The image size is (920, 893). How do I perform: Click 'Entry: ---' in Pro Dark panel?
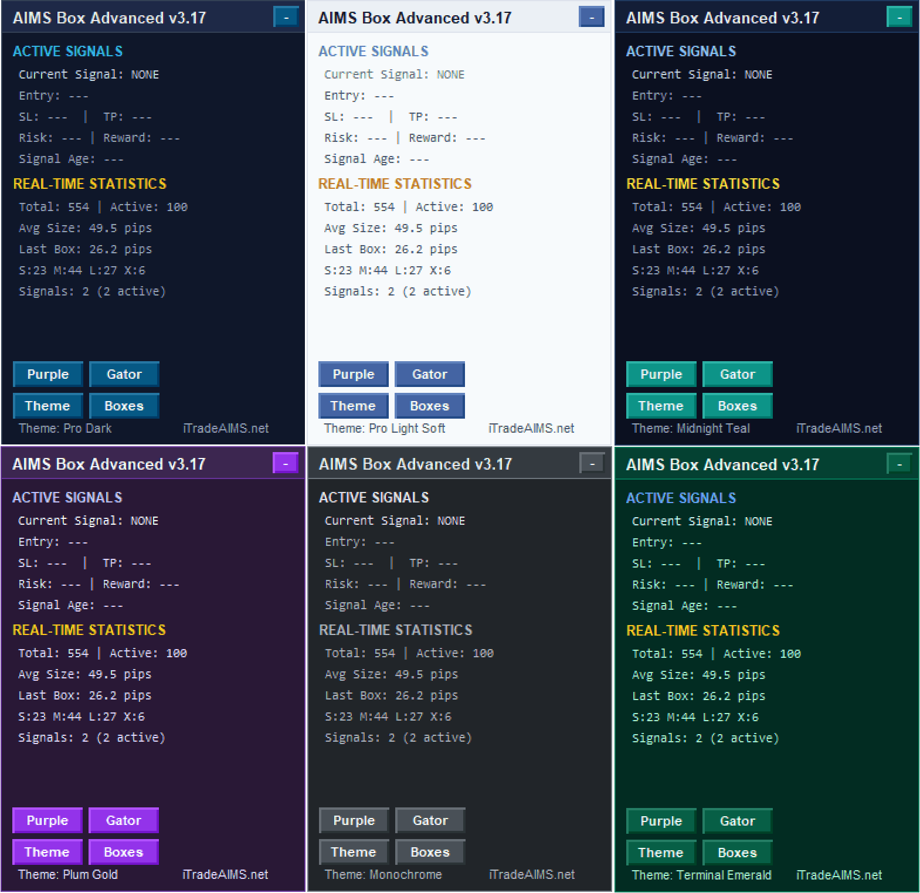[x=53, y=96]
